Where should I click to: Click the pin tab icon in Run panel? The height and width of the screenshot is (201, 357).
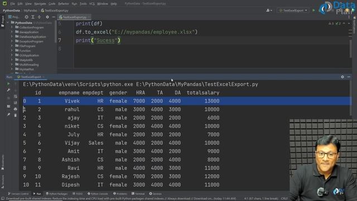pos(8,114)
